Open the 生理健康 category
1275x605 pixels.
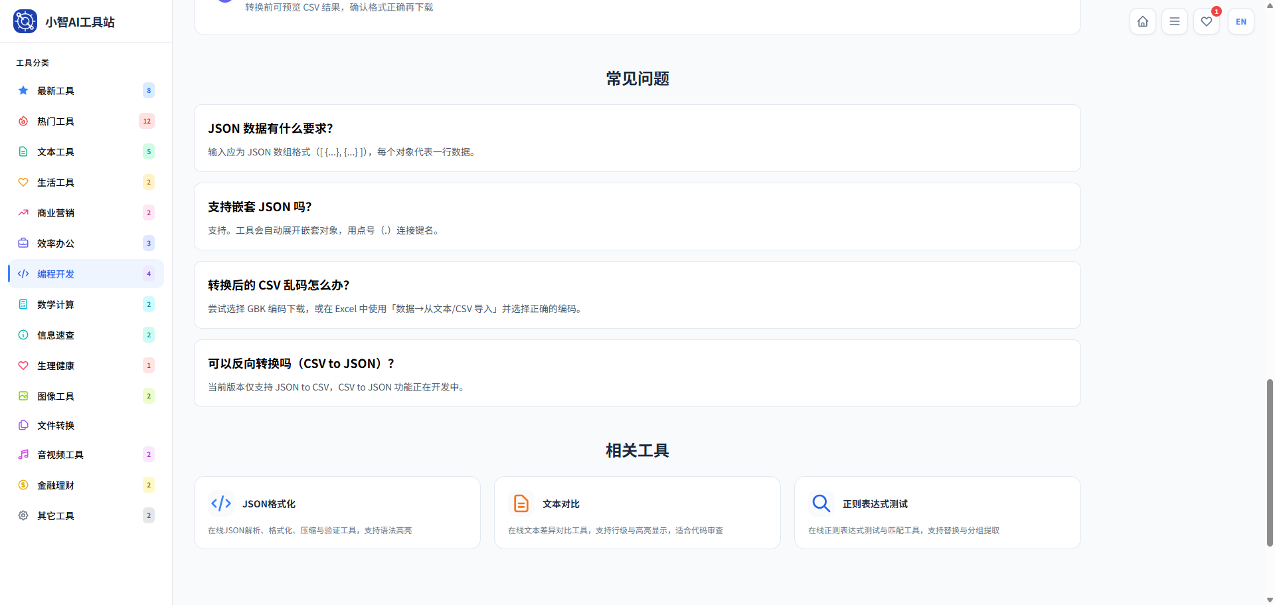tap(86, 365)
